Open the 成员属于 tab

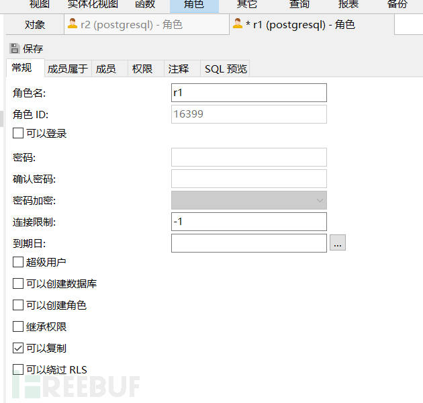click(x=68, y=69)
